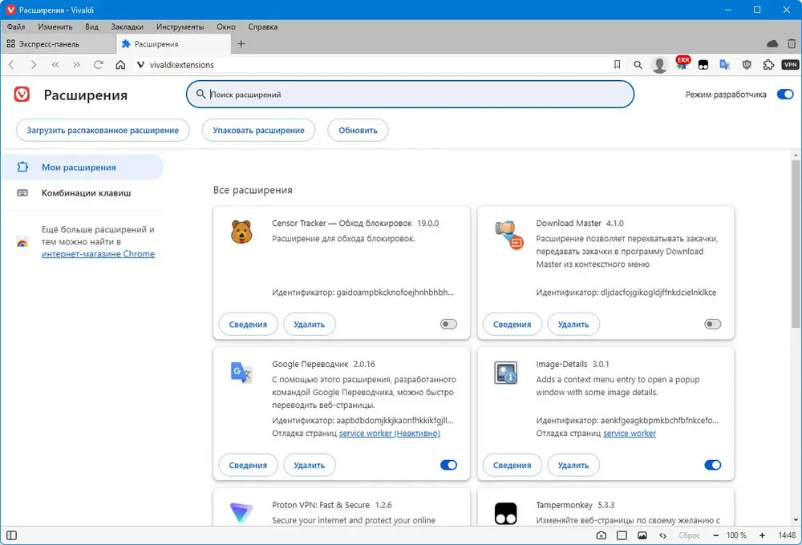Open the Закладки menu
The image size is (802, 545).
(128, 26)
